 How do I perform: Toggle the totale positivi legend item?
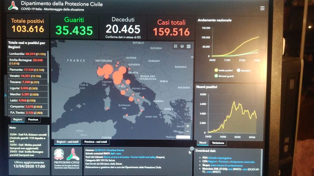[223, 70]
